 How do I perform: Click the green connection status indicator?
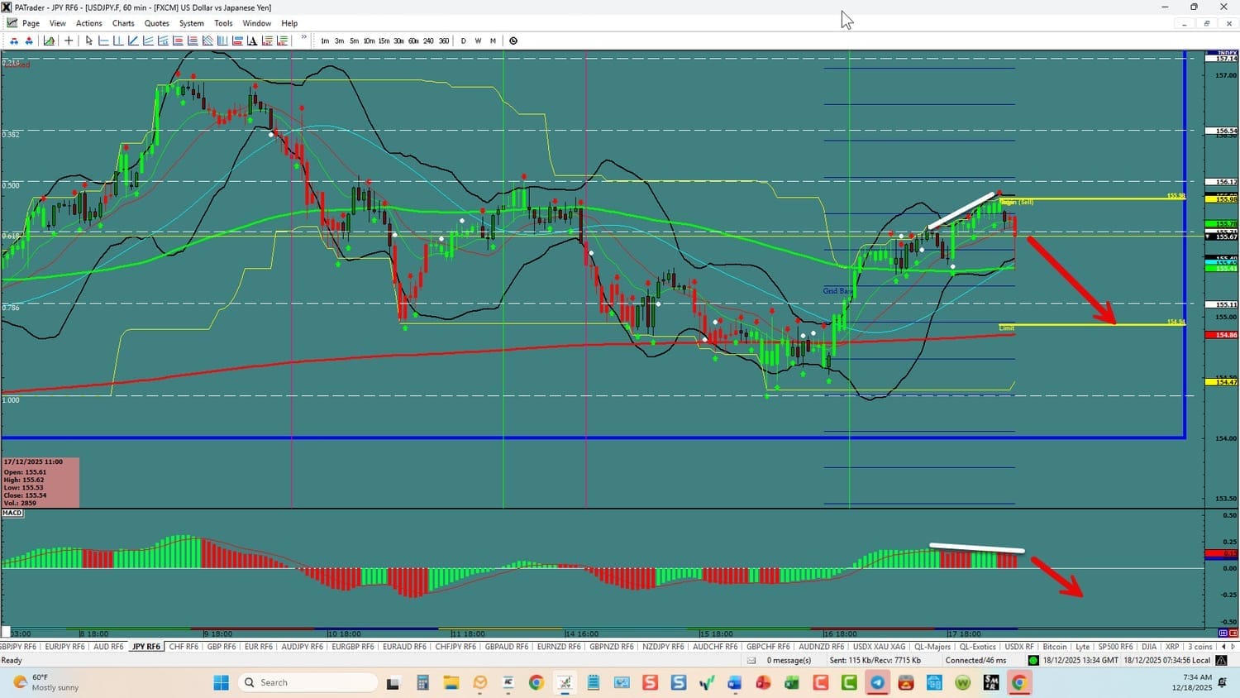[x=1033, y=660]
